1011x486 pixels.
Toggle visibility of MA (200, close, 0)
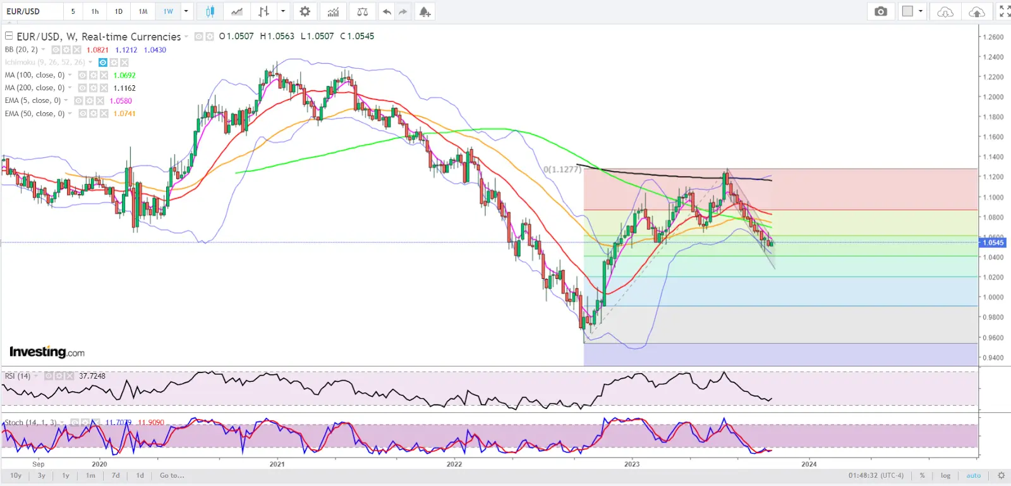[82, 88]
